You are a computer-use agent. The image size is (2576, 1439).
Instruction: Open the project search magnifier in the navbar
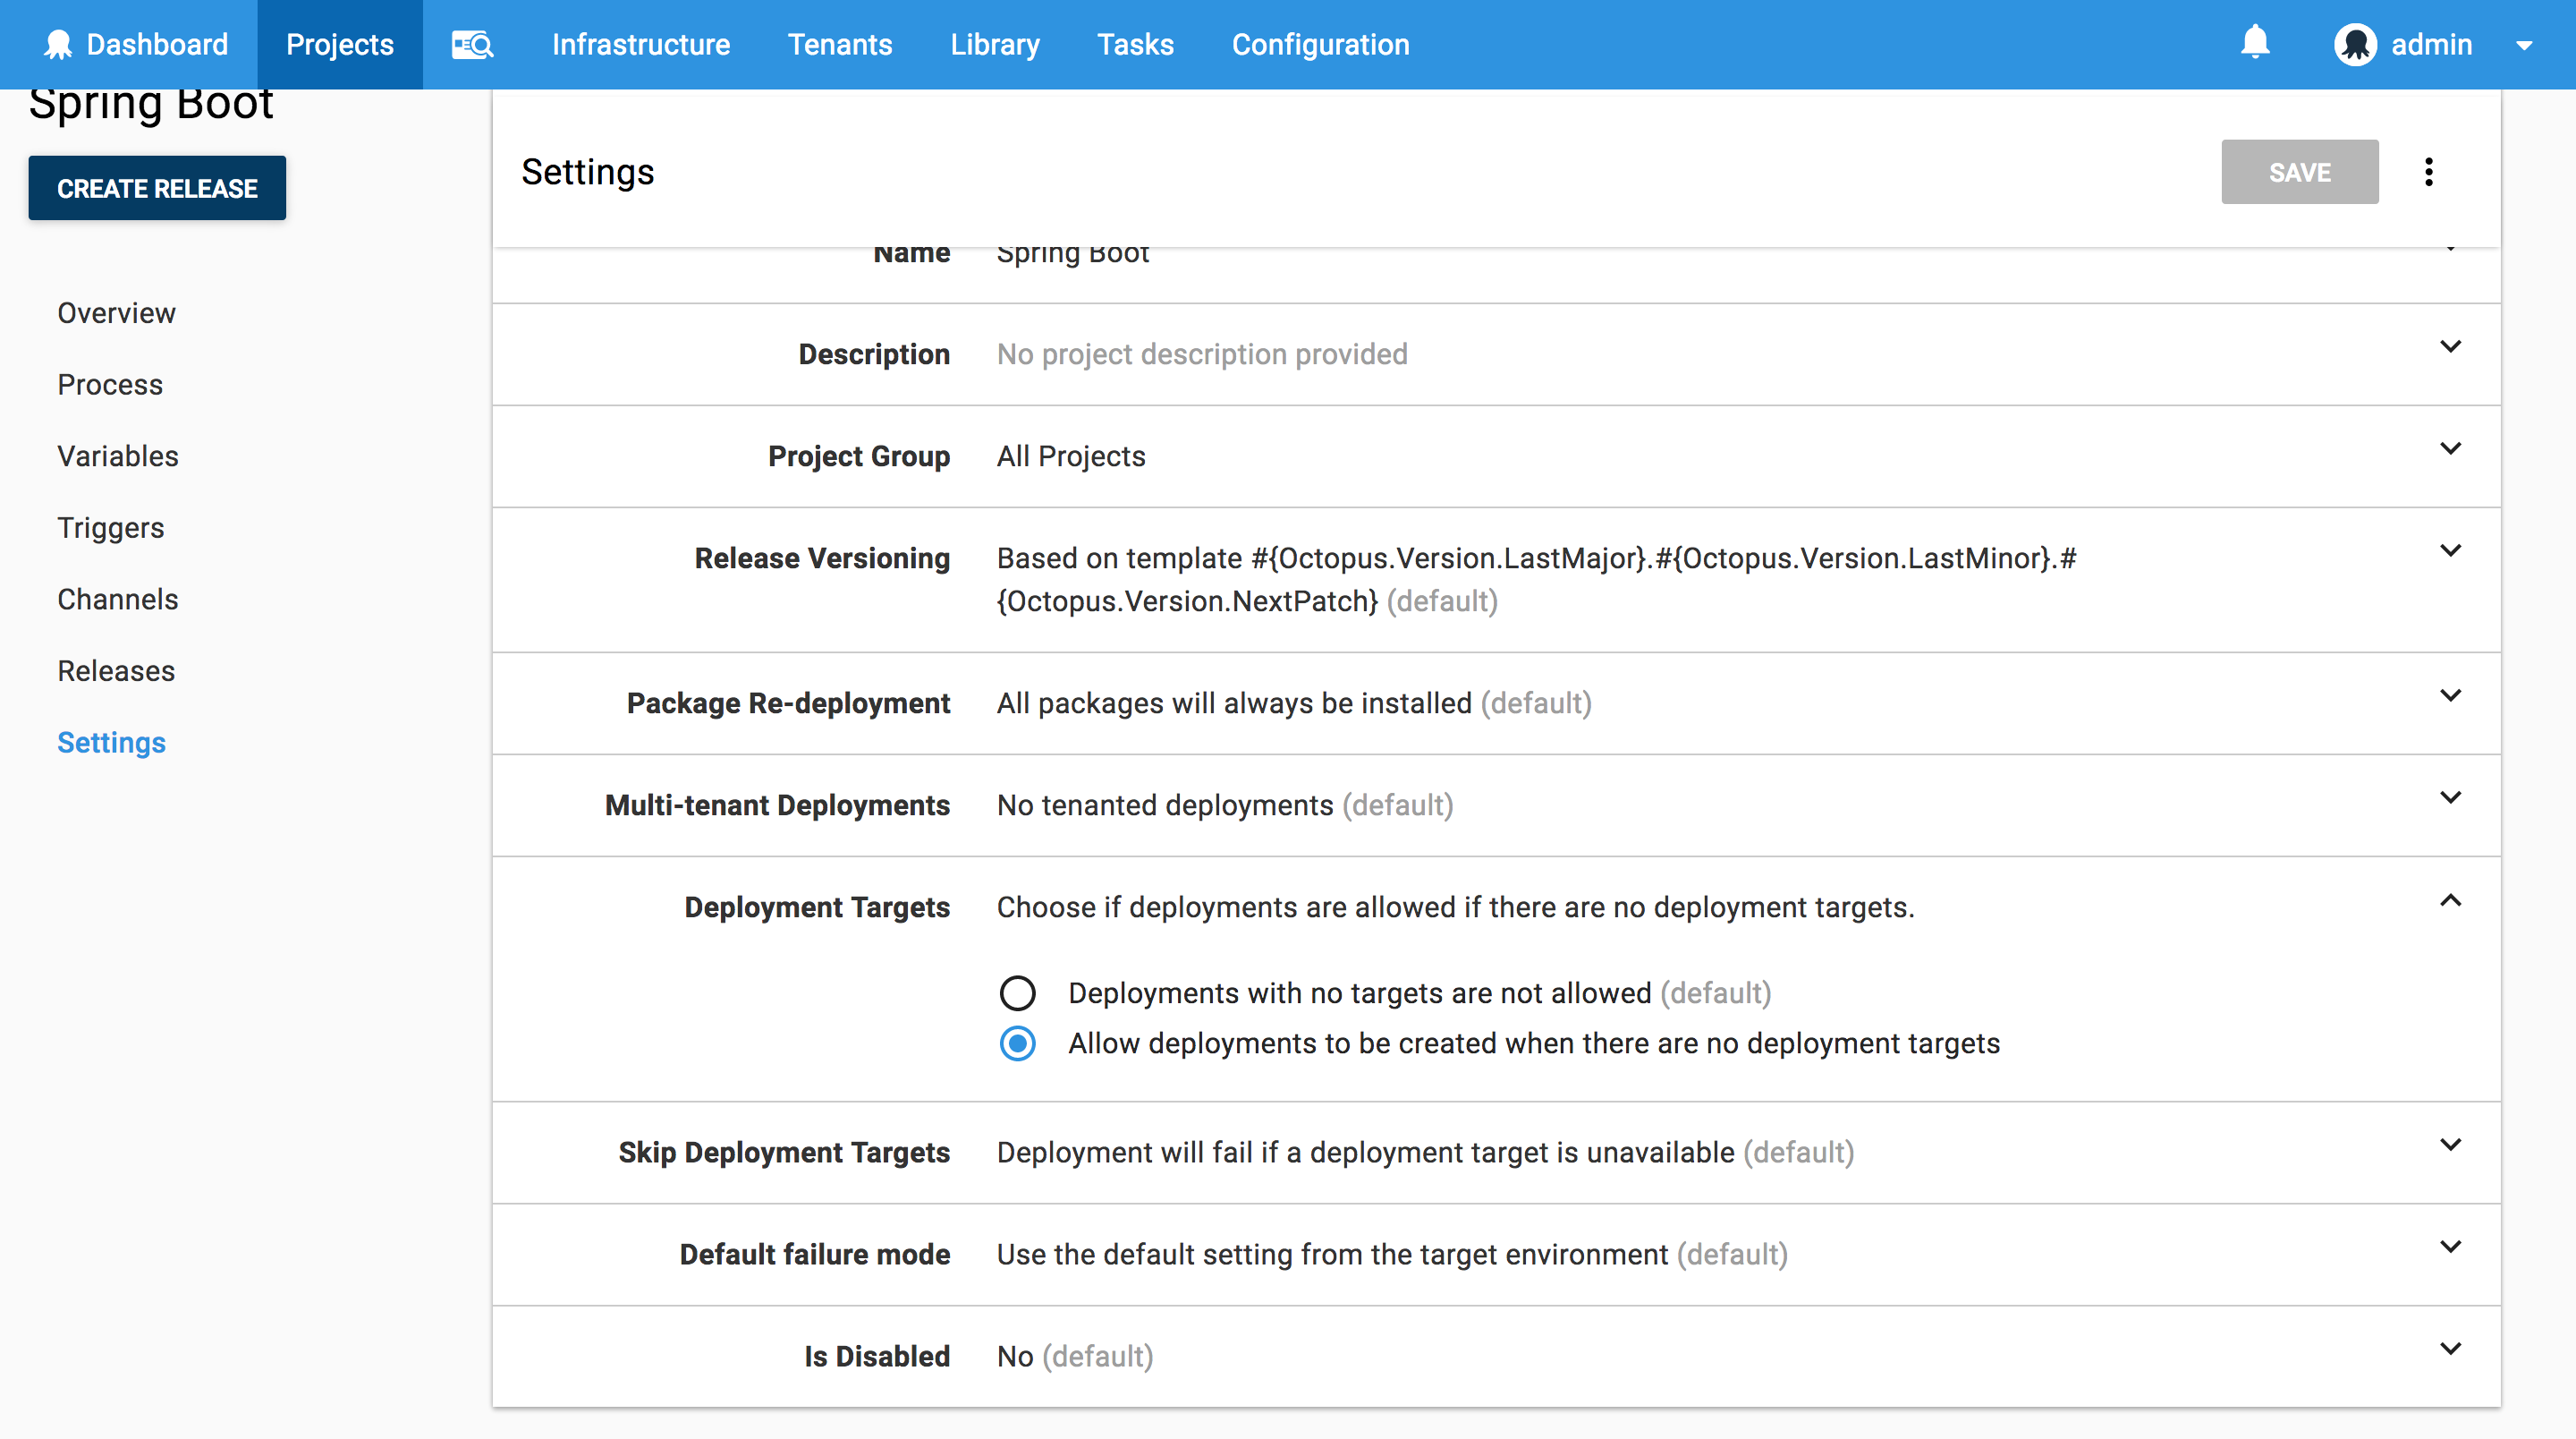[471, 44]
